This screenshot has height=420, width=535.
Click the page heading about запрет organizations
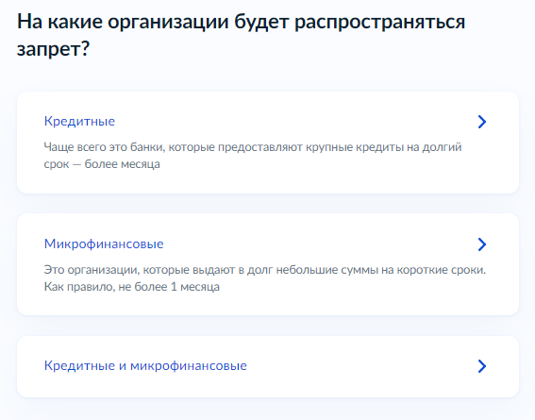coord(241,35)
